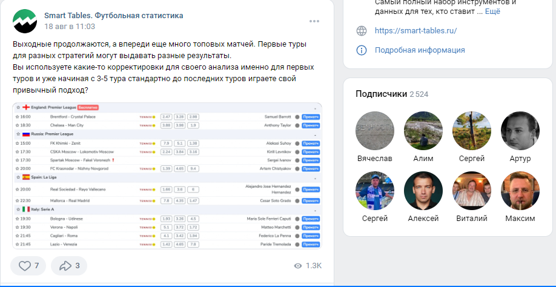Open the Подписчики subscribers list header
Screen dimensions: 556x287
381,94
